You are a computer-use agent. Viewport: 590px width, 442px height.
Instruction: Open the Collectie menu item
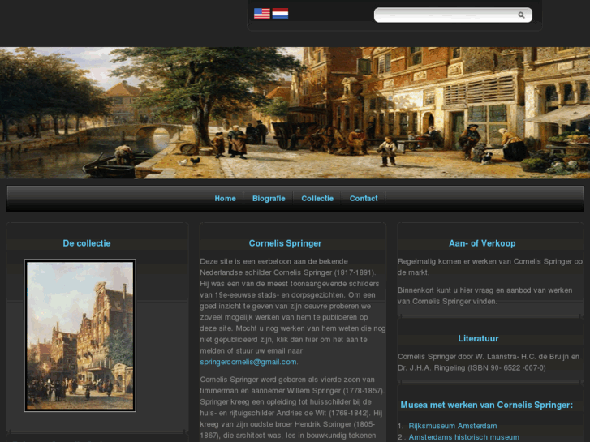click(x=317, y=198)
